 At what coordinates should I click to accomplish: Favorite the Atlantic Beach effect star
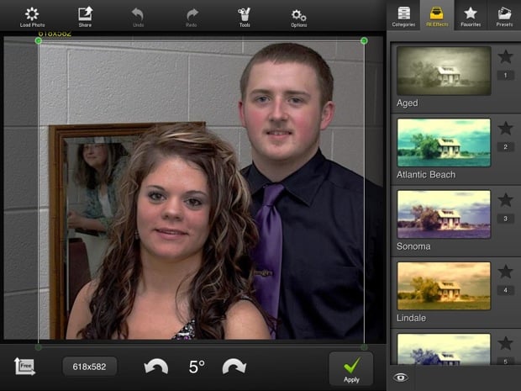[x=505, y=129]
